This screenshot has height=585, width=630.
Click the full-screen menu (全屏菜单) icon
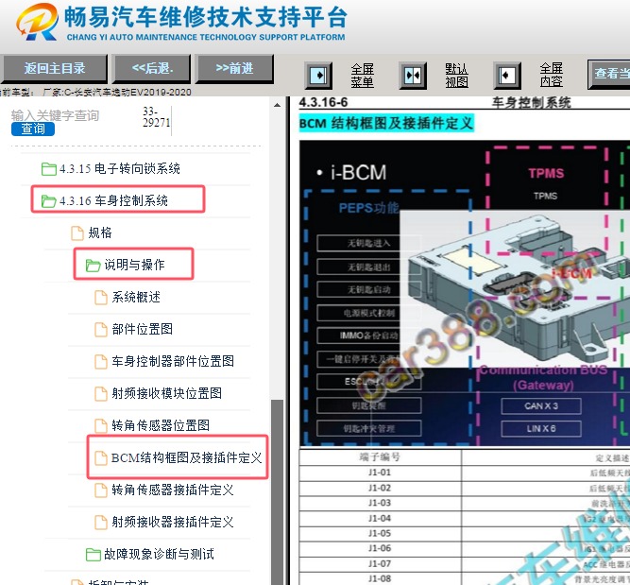pos(318,76)
